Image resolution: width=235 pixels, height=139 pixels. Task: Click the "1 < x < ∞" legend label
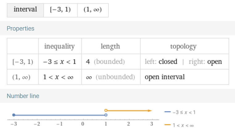[x=183, y=125]
